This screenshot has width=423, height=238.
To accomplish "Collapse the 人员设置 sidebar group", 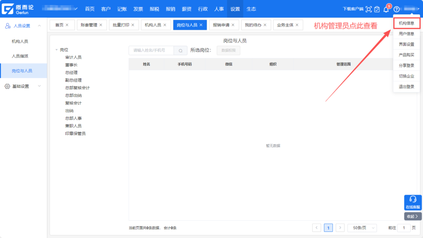I will [39, 26].
